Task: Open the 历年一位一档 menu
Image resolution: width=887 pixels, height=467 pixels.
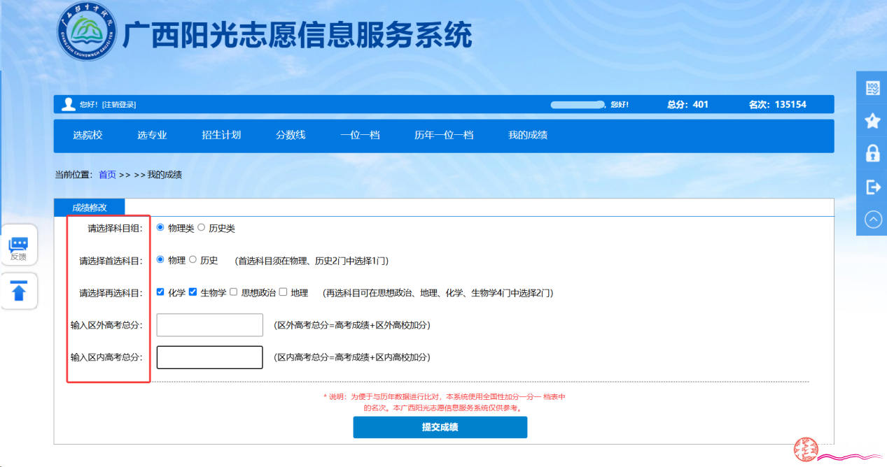Action: pyautogui.click(x=444, y=135)
